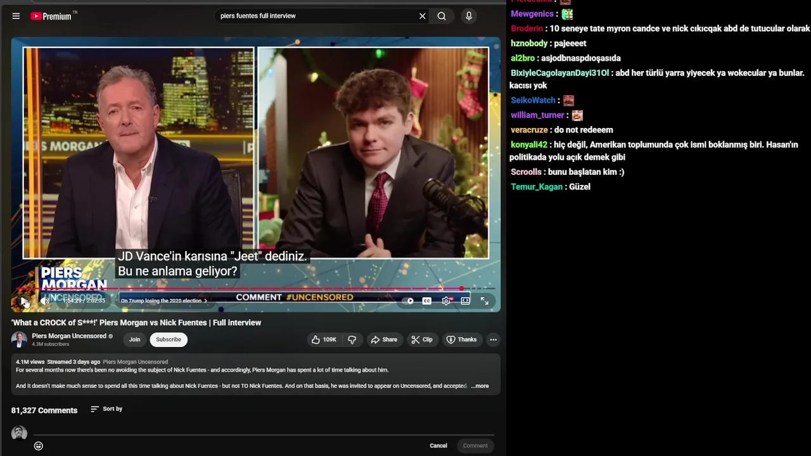Click the video title text

click(x=136, y=322)
